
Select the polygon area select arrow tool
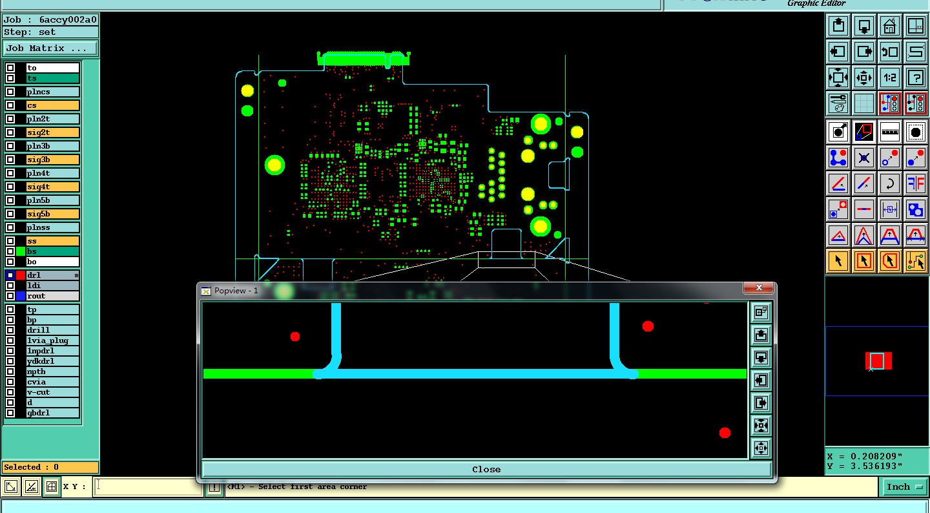890,261
